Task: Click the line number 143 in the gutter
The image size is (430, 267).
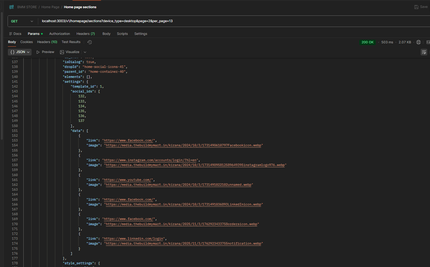Action: point(15,92)
